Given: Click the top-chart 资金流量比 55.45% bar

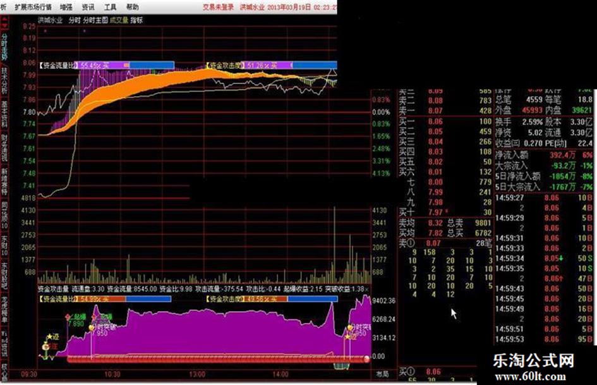Looking at the screenshot, I should pyautogui.click(x=107, y=65).
